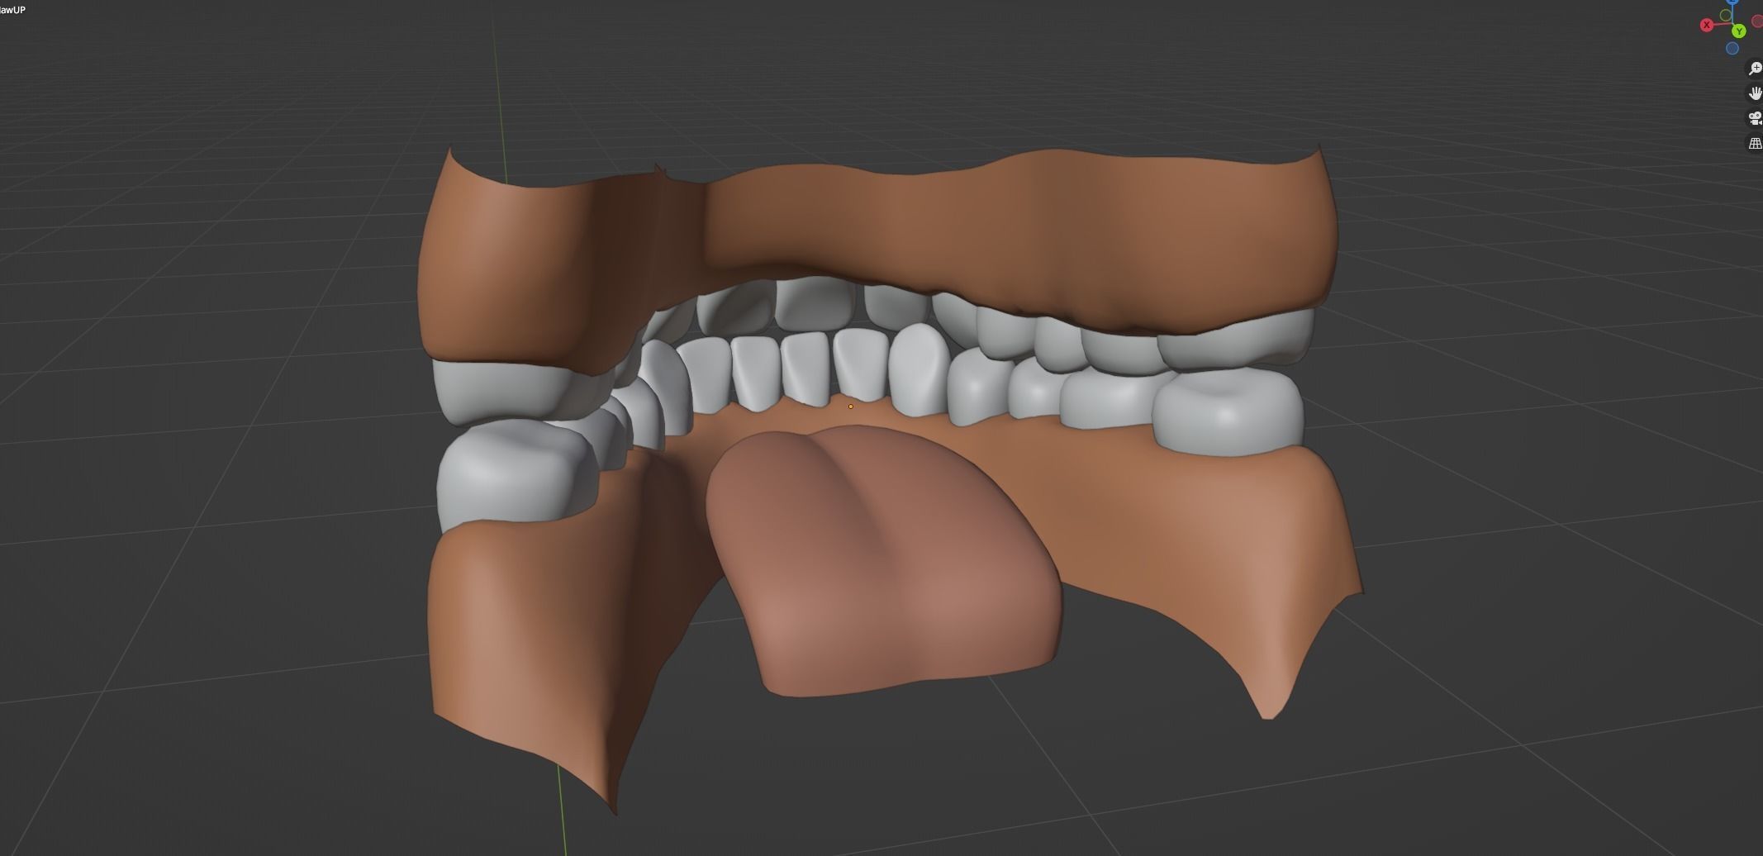Click the "awUP" object name text
Screen dimensions: 1763x856
click(x=13, y=10)
